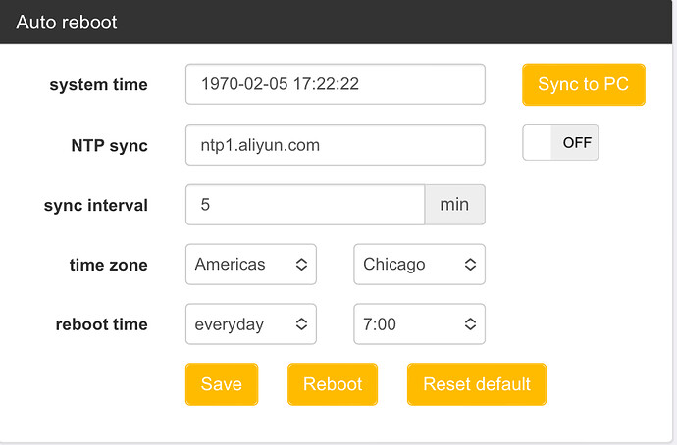Change the 7:00 reboot hour dropdown

pyautogui.click(x=419, y=324)
